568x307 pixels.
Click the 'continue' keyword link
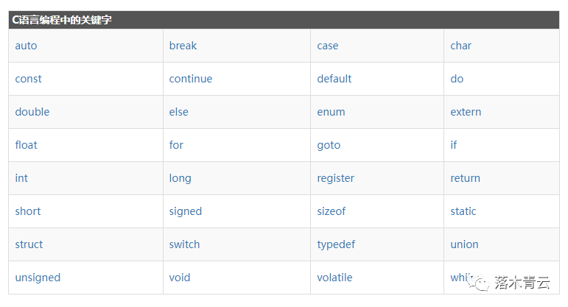click(x=191, y=79)
